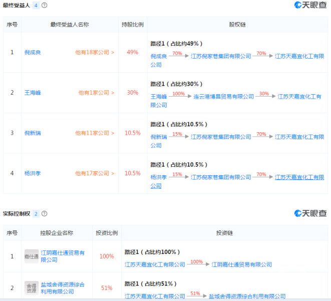
Task: Expand 他有18家公司 for 倪成良
Action: tap(95, 52)
